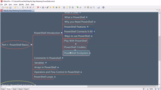
Task: Close the Step By Step Mastering PowerShell tab
Action: click(33, 10)
